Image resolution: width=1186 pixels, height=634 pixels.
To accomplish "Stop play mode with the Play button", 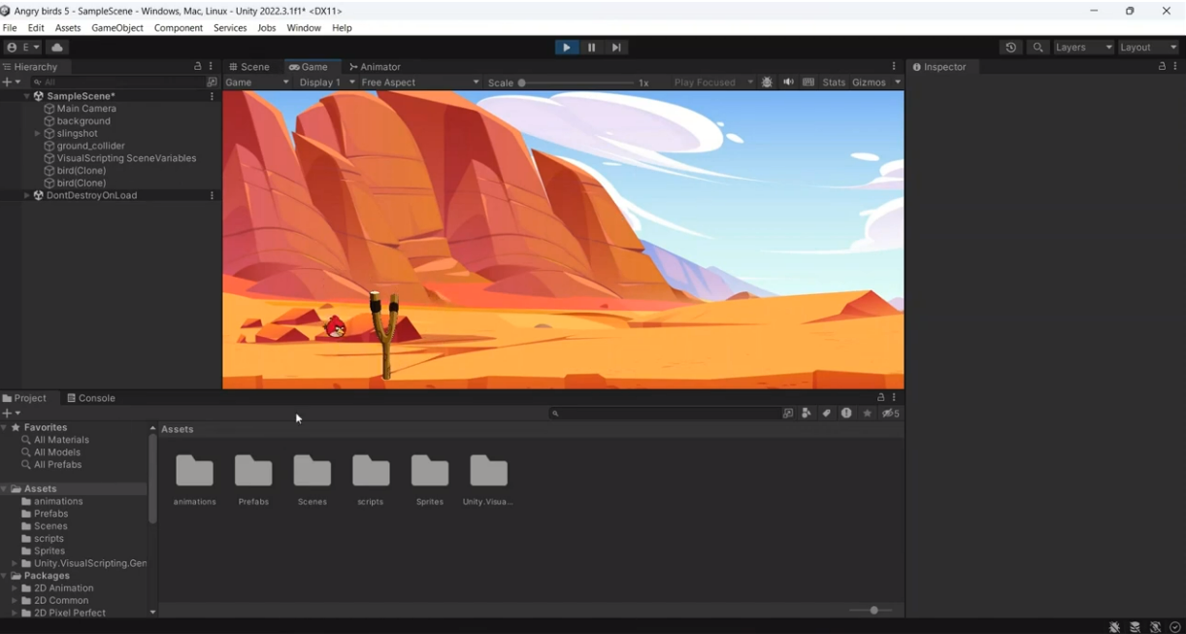I will (567, 48).
